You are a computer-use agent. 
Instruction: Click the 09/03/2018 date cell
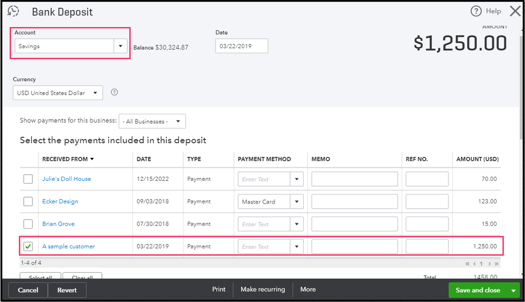click(153, 201)
